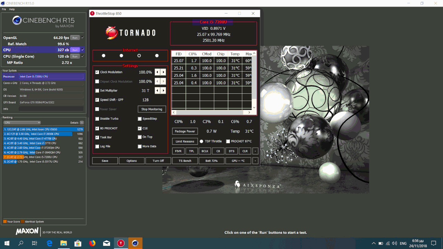Enable Set Multiplier checkbox
The width and height of the screenshot is (443, 249).
(97, 91)
